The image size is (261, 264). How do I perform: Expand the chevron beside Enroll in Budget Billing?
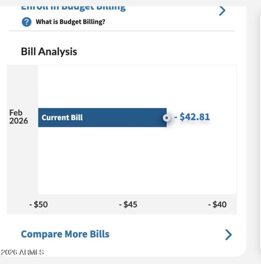point(222,10)
